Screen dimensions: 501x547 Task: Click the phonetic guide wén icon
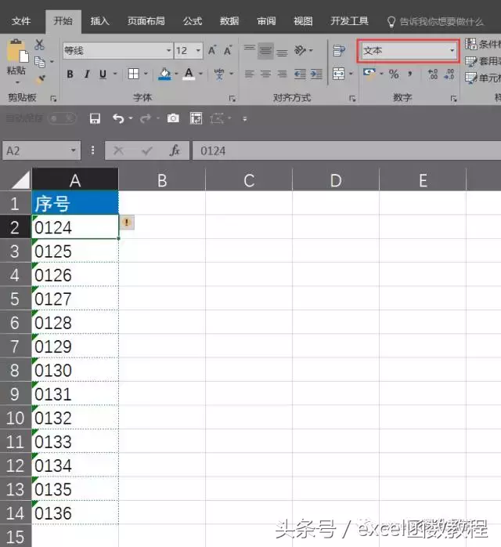click(219, 74)
